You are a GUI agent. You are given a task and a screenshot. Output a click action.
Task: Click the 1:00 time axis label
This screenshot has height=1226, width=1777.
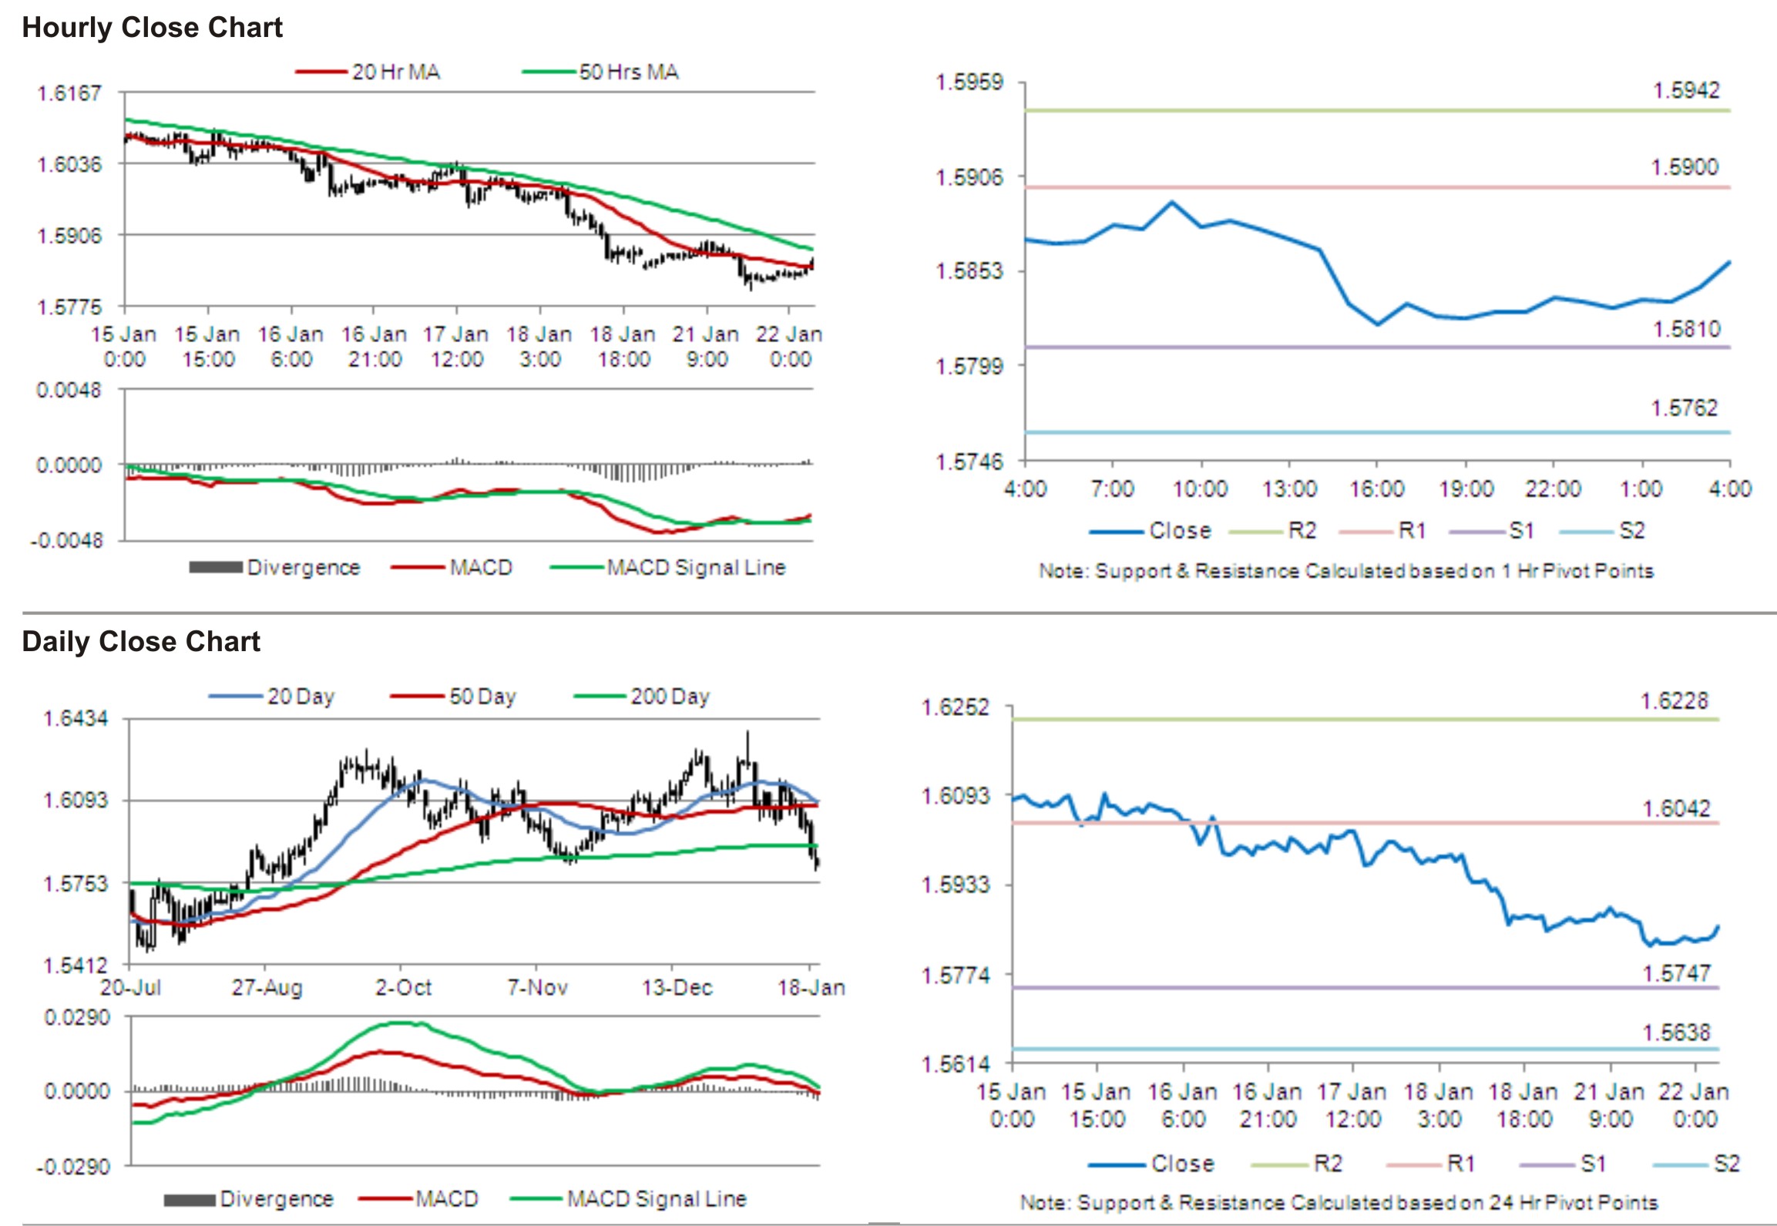[1642, 489]
